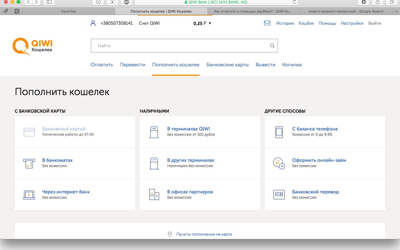
Task: Click the В банкоматах link
Action: coord(57,160)
